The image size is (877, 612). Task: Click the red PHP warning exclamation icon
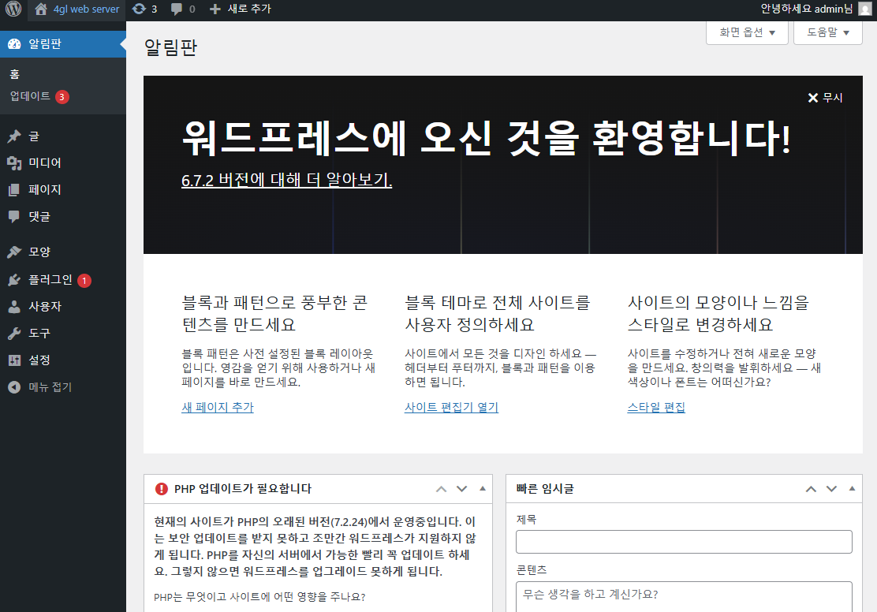point(161,489)
